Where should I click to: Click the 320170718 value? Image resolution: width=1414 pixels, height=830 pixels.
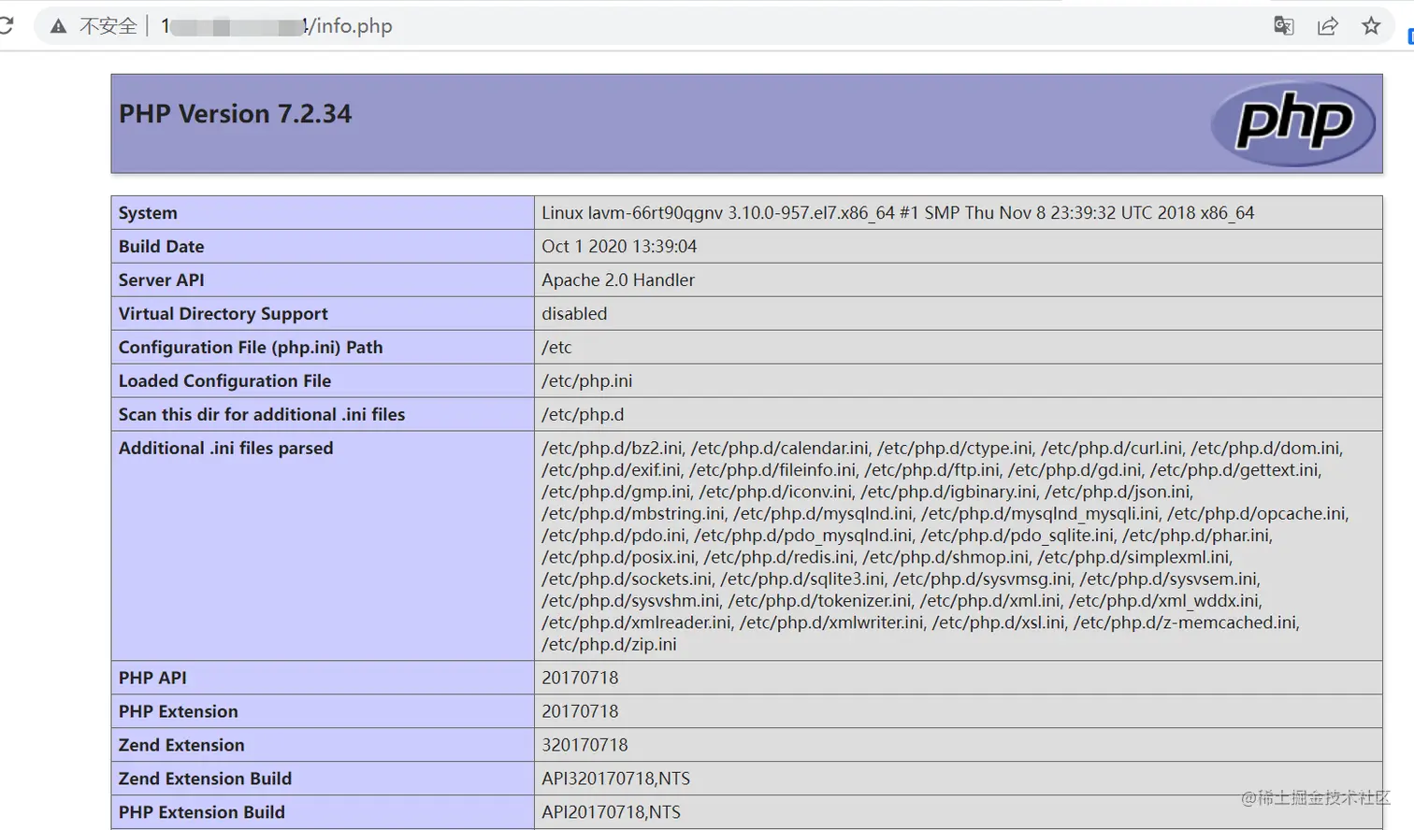coord(584,746)
